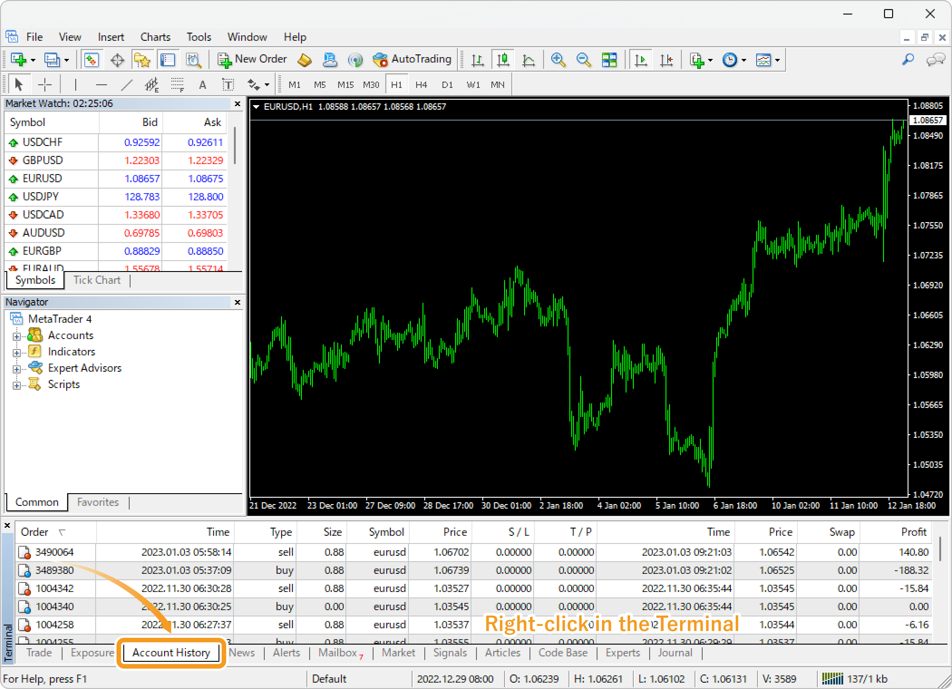Open the virtual hosting cloud icon
This screenshot has width=952, height=689.
(330, 60)
